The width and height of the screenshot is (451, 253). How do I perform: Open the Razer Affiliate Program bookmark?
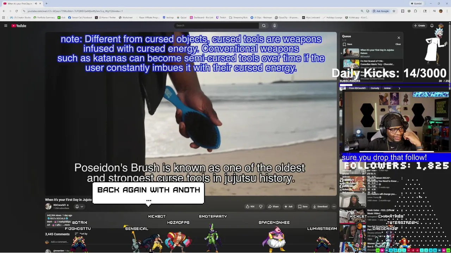tap(147, 18)
